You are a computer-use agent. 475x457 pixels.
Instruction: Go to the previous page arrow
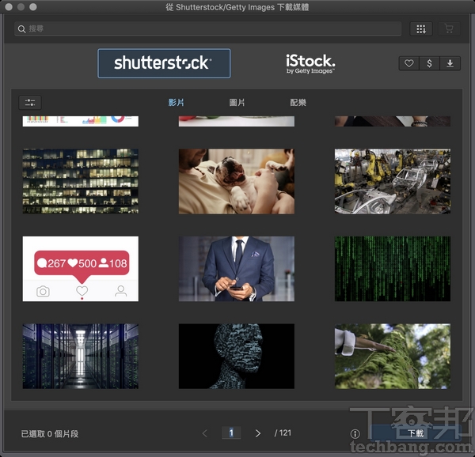tap(205, 433)
